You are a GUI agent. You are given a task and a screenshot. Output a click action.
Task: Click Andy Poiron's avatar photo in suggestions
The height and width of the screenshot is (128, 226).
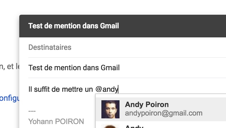click(x=110, y=109)
